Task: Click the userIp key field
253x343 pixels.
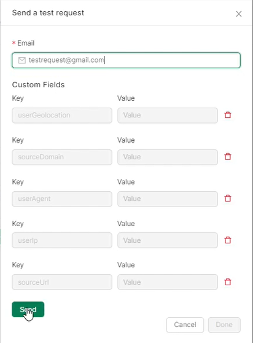Action: (x=62, y=240)
